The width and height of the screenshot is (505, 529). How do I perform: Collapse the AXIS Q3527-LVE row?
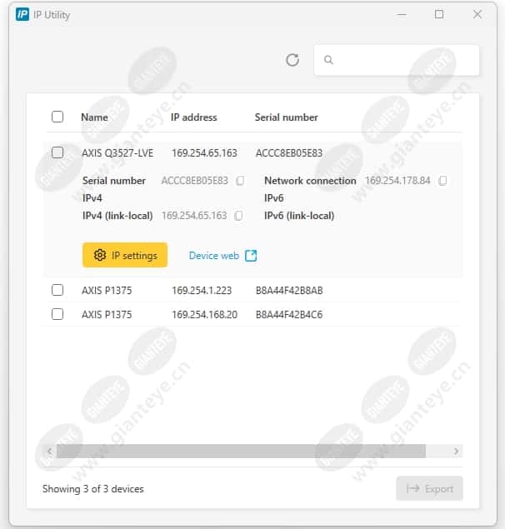coord(252,152)
